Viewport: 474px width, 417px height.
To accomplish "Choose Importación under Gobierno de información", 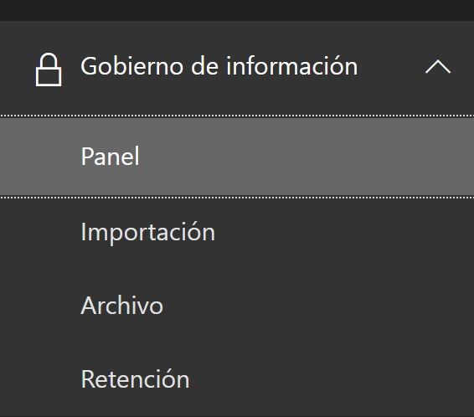I will point(148,232).
